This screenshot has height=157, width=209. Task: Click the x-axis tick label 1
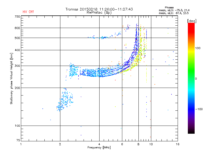pos(21,144)
